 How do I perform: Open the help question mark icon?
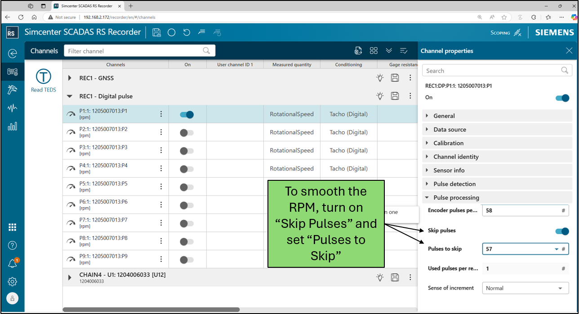click(x=13, y=245)
